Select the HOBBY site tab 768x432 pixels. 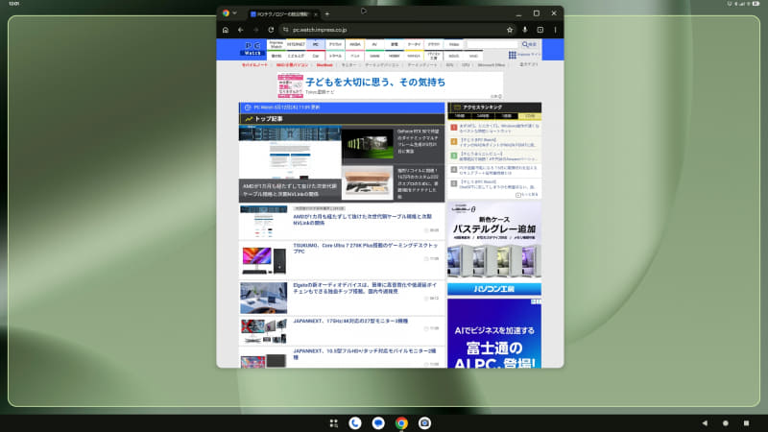point(395,56)
